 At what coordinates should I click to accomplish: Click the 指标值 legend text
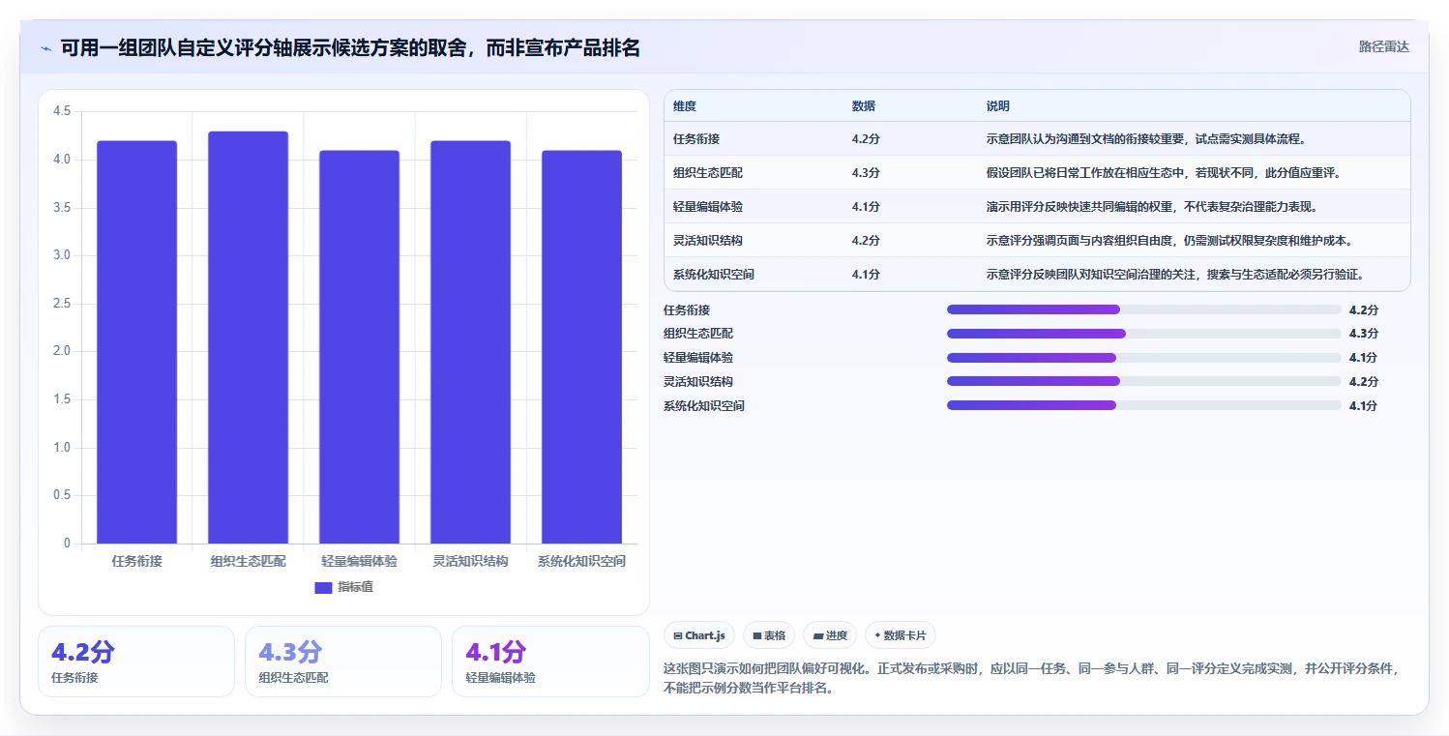pos(355,587)
